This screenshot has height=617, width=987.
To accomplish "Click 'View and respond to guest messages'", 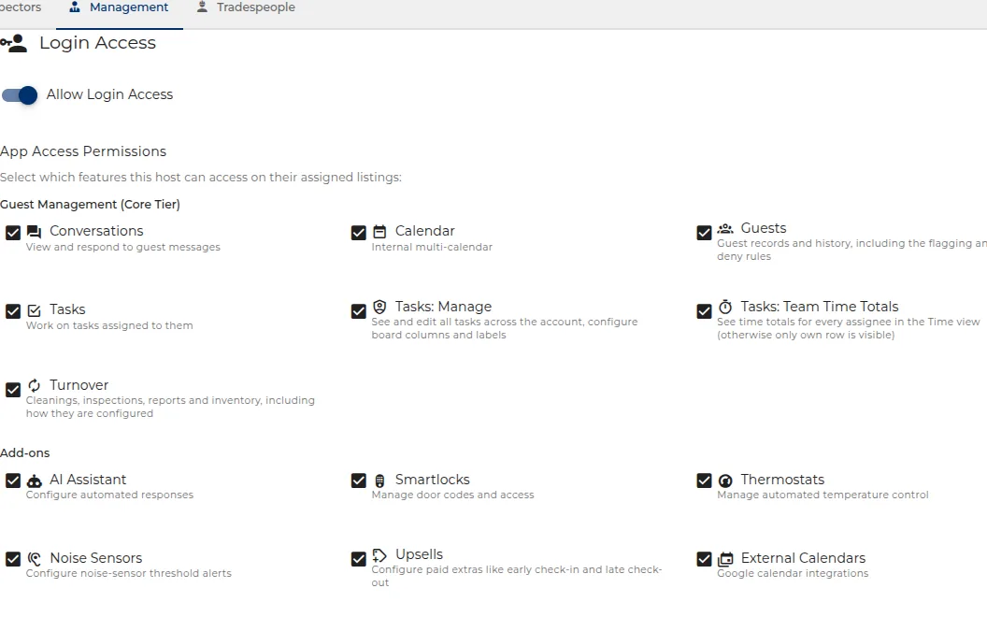I will point(122,247).
